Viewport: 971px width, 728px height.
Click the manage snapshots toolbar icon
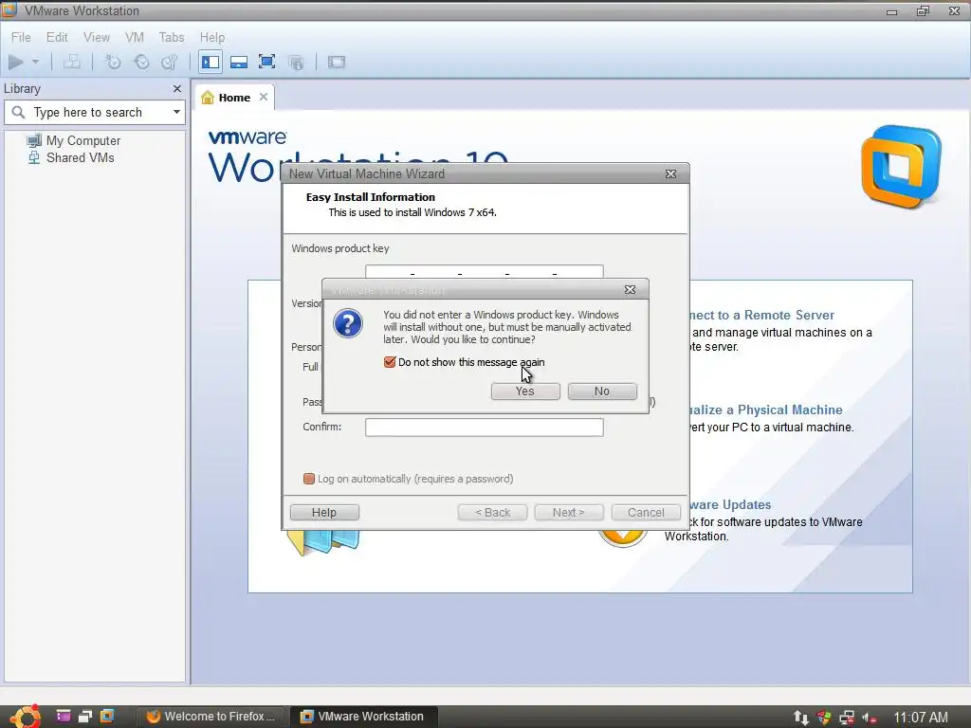click(x=169, y=62)
